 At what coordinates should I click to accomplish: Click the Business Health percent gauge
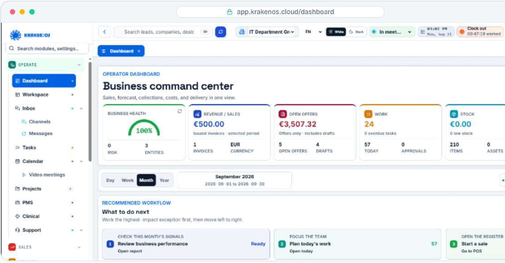[144, 128]
